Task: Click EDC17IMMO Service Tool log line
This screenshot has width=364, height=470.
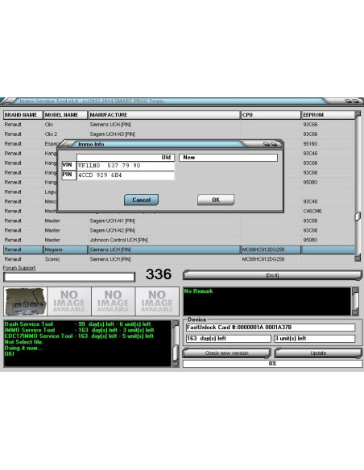Action: point(79,336)
